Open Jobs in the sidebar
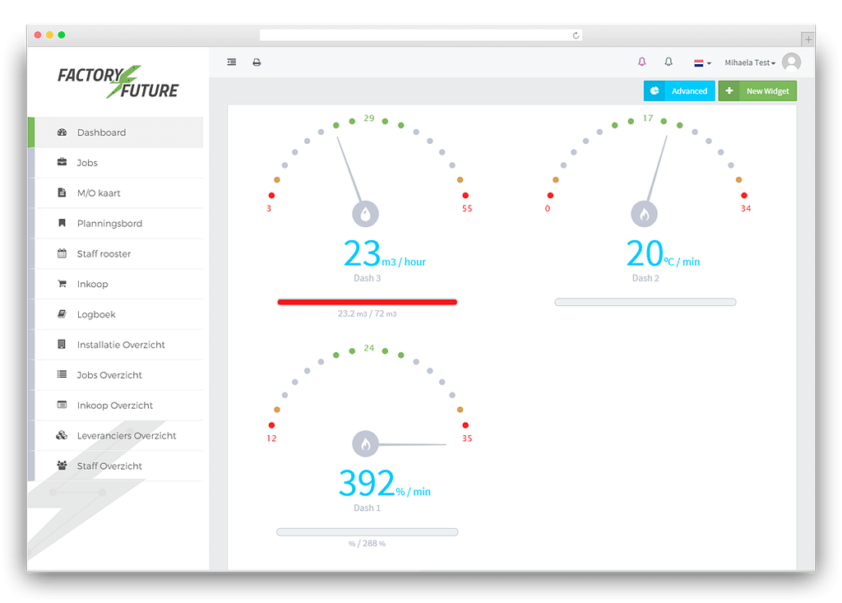This screenshot has width=842, height=603. coord(87,163)
